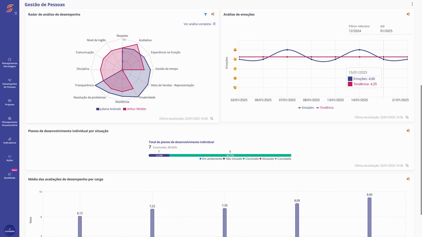Screen dimensions: 422x237
Task: Select Indicadores in the sidebar
Action: [x=10, y=140]
